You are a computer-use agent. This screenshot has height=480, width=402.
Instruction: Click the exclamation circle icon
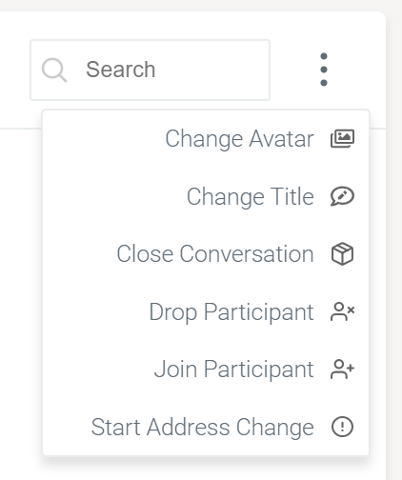342,427
